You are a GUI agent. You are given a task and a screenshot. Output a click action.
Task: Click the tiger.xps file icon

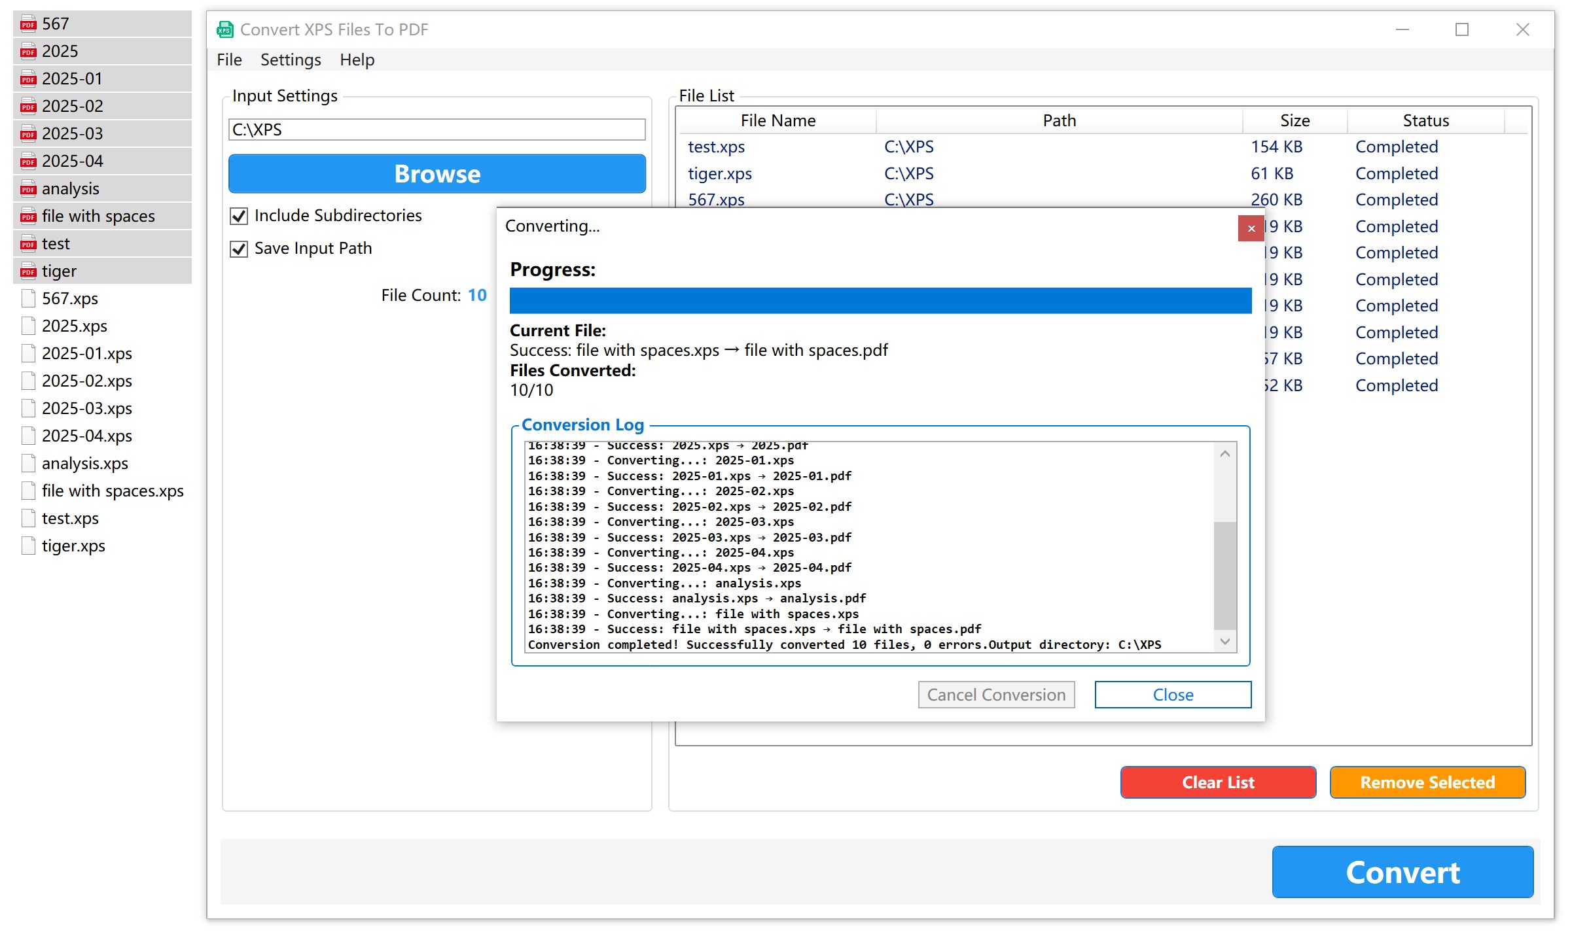point(28,546)
